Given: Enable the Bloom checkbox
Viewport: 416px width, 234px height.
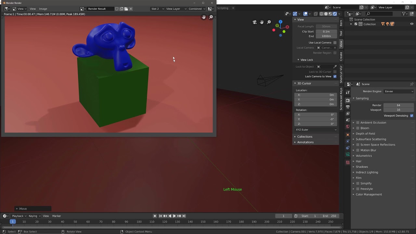Looking at the screenshot, I should 358,128.
